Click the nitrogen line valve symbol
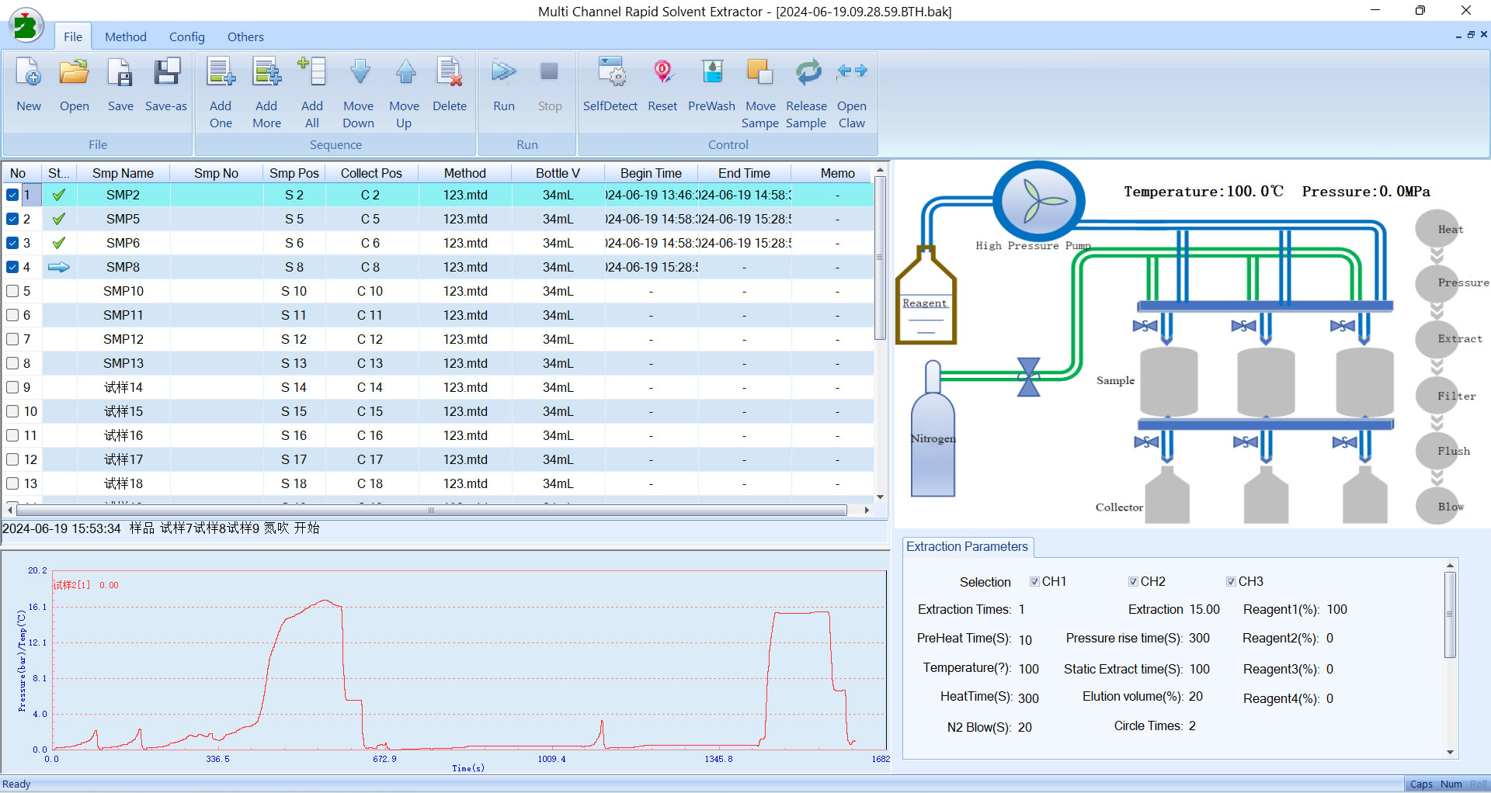Screen dimensions: 1491x793 (1029, 377)
